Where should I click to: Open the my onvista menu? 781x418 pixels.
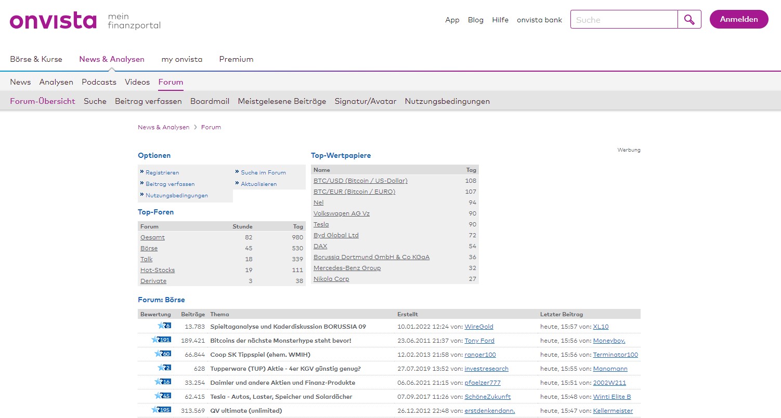pyautogui.click(x=182, y=59)
